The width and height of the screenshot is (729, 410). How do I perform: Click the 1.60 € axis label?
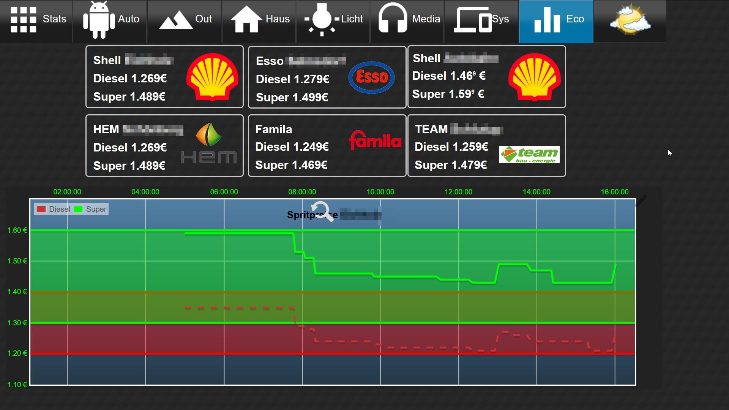[17, 230]
